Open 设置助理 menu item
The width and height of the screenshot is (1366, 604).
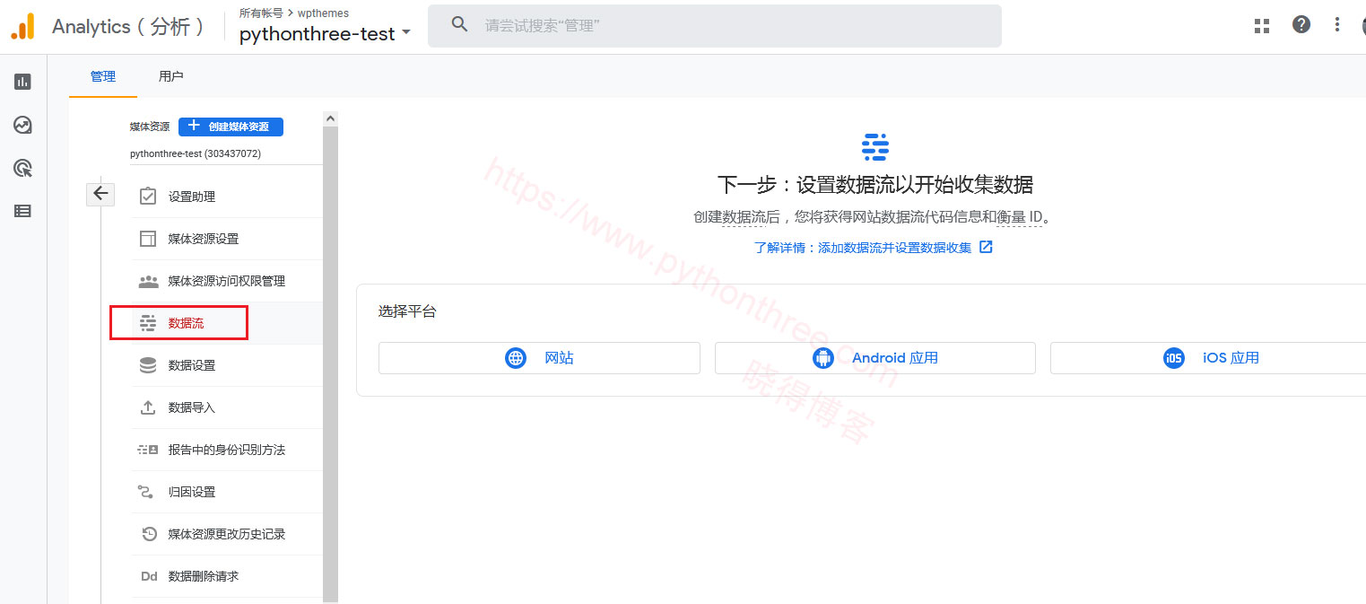click(x=227, y=197)
